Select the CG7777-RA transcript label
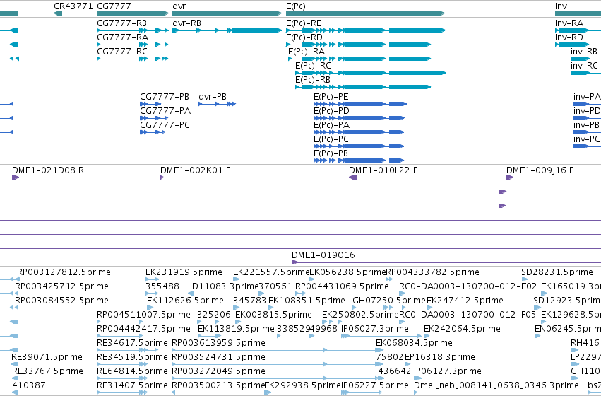 [x=123, y=37]
